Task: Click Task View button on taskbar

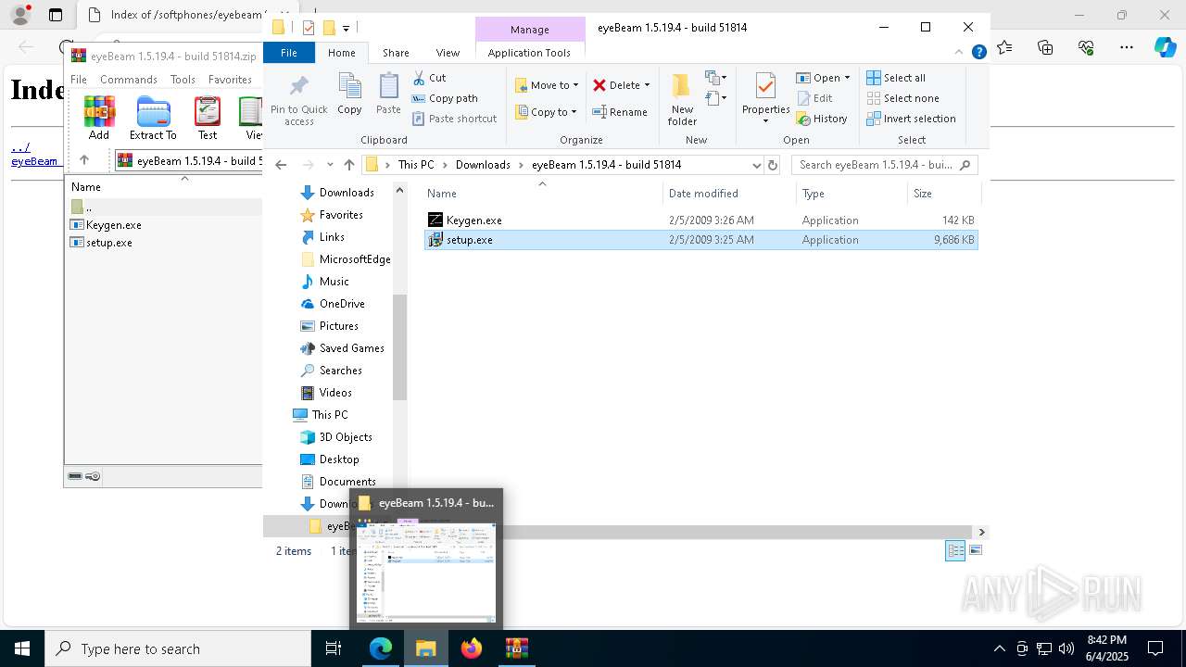Action: pyautogui.click(x=334, y=648)
